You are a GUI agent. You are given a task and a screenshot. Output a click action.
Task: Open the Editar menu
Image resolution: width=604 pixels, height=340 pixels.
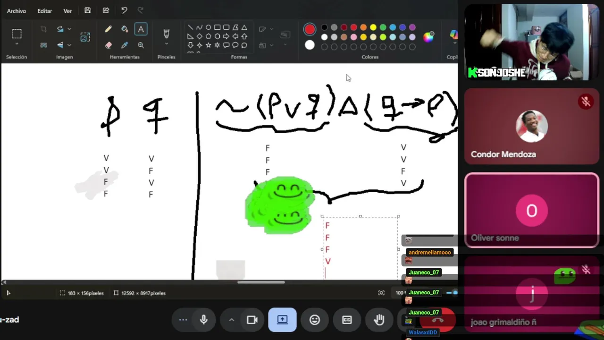point(45,11)
